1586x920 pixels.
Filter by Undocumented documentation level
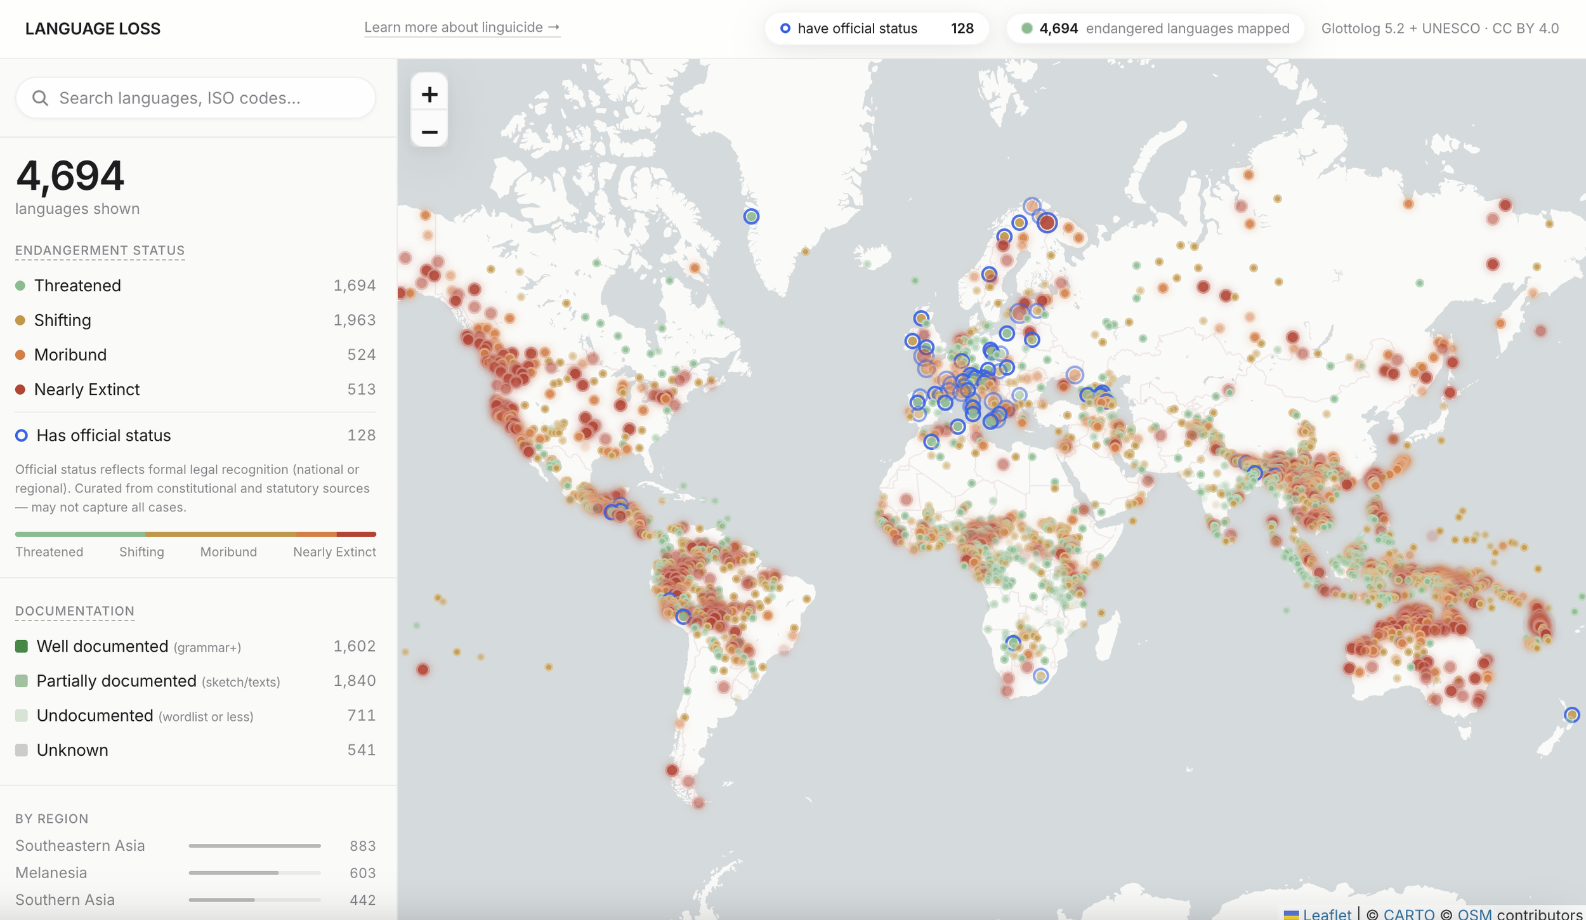click(95, 716)
